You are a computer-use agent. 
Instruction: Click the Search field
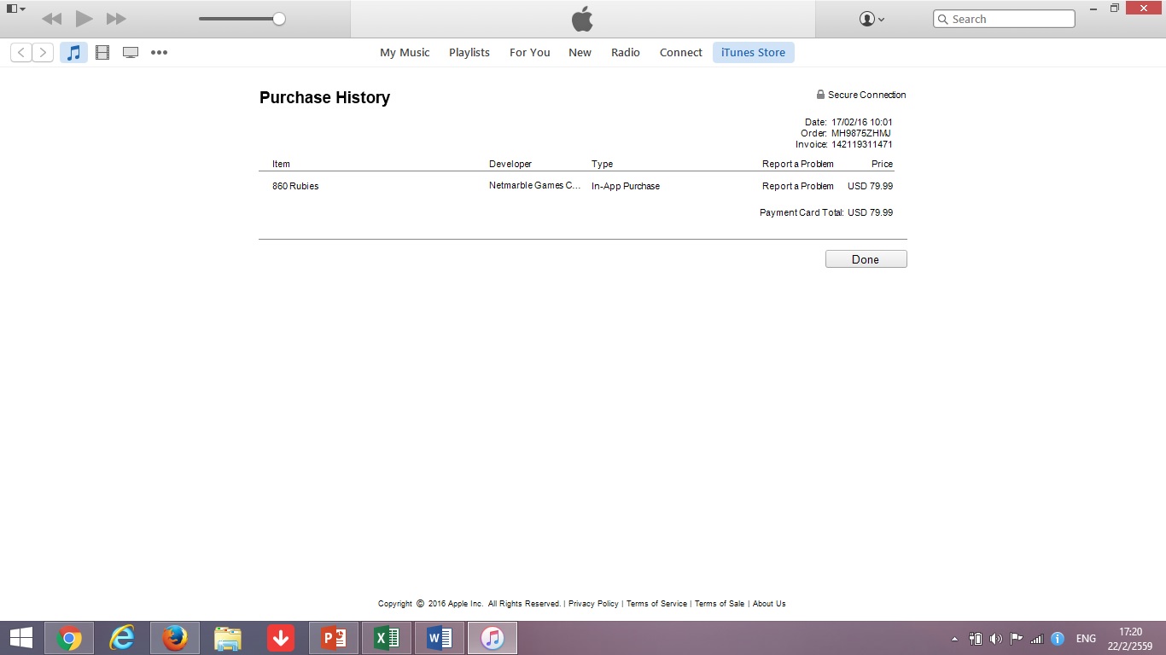click(x=1004, y=19)
